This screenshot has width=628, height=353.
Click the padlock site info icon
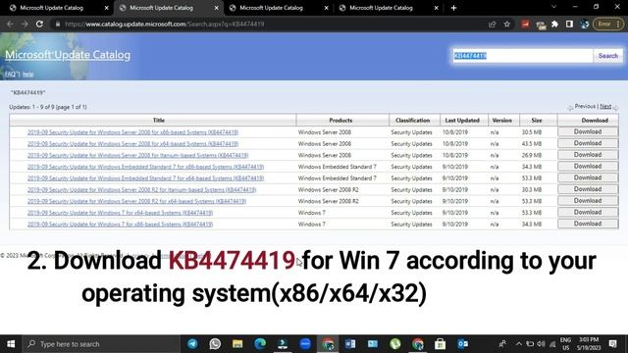tap(58, 24)
